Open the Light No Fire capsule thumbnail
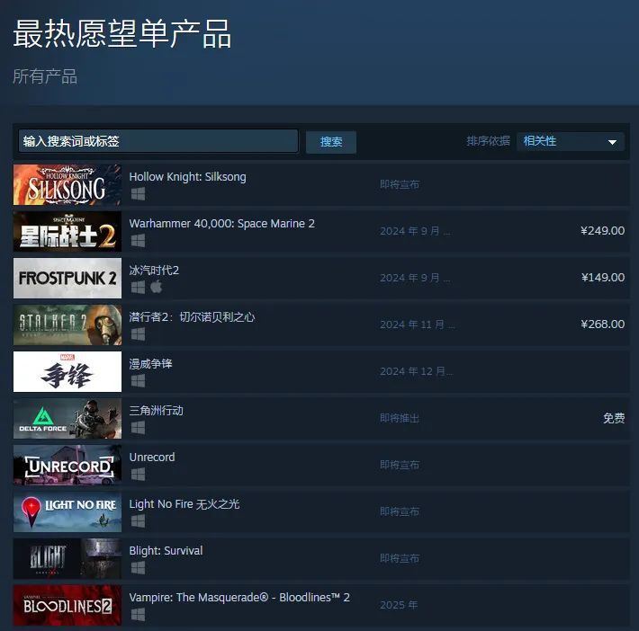This screenshot has width=639, height=631. coord(67,511)
